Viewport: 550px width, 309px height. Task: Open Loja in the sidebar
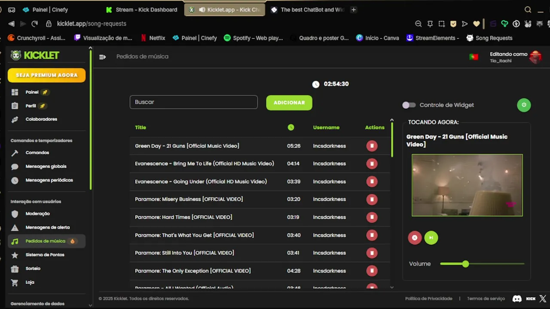click(x=30, y=282)
